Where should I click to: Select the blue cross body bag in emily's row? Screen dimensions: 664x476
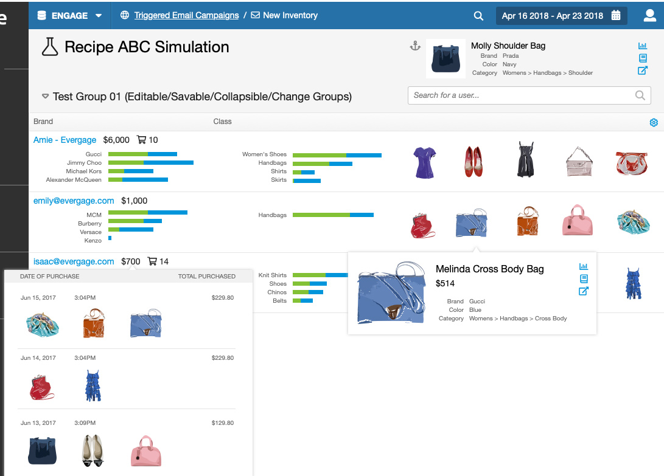point(471,222)
